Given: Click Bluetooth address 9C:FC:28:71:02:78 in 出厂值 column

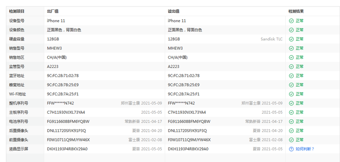Looking at the screenshot, I should (63, 76).
